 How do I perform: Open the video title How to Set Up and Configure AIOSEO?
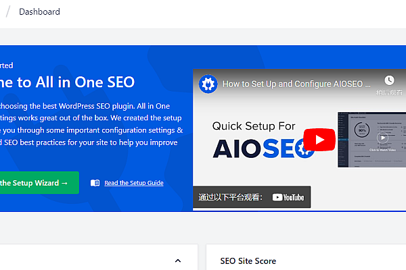pyautogui.click(x=296, y=84)
